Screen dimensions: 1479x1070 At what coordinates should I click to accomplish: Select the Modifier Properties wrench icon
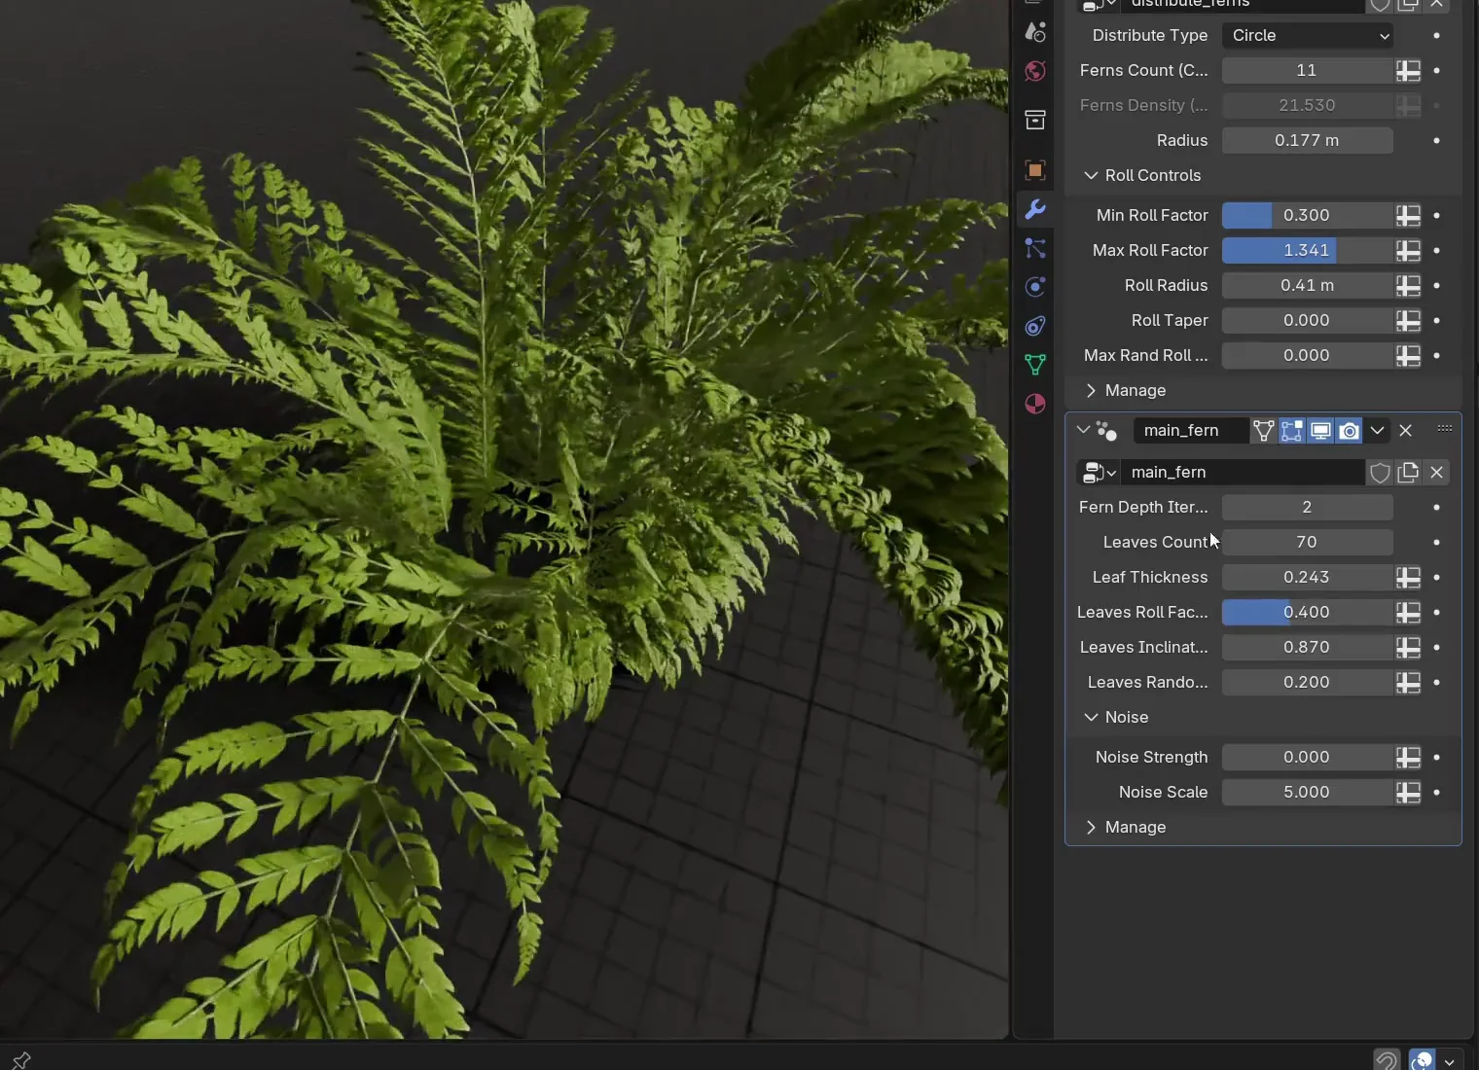(x=1035, y=209)
